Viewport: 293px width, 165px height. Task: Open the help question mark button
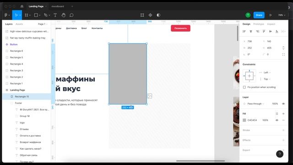[x=280, y=154]
